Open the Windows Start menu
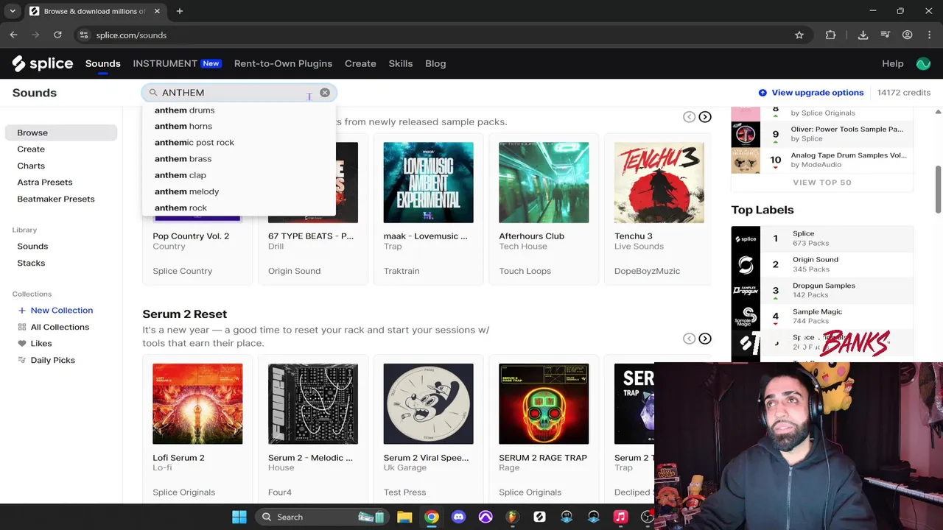Screen dimensions: 943x530 click(239, 517)
